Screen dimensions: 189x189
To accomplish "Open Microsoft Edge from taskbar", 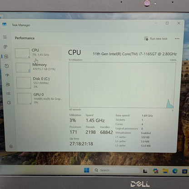I will pos(175,171).
